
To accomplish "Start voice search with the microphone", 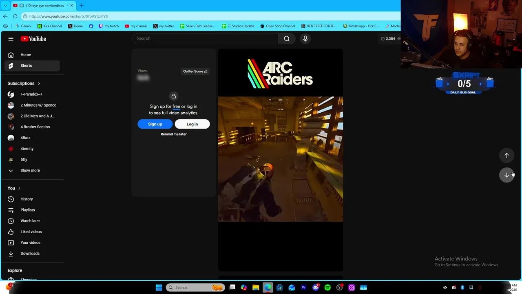I will 305,38.
